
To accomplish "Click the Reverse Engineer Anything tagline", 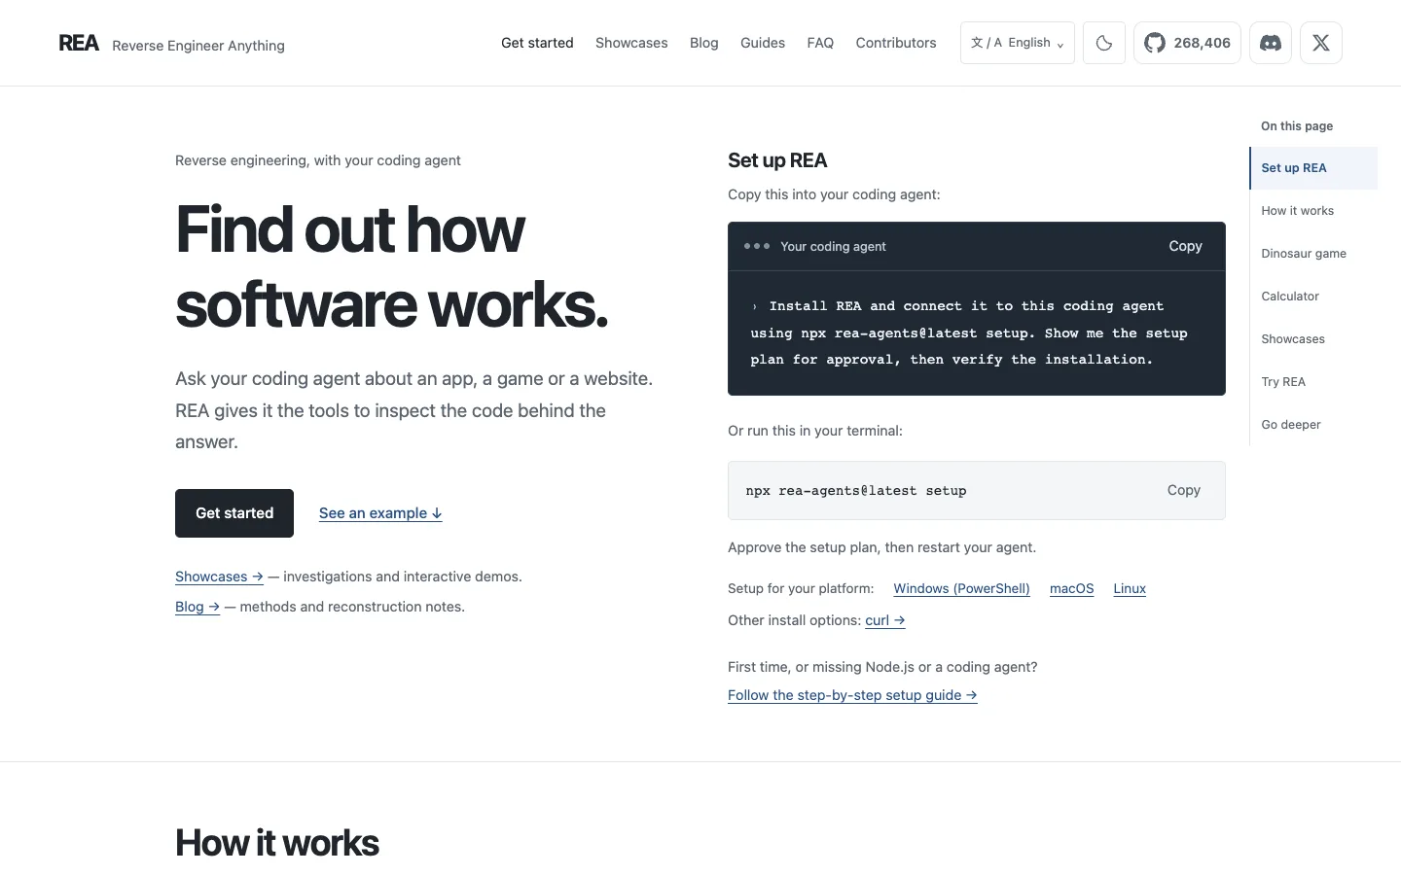I will [x=198, y=46].
